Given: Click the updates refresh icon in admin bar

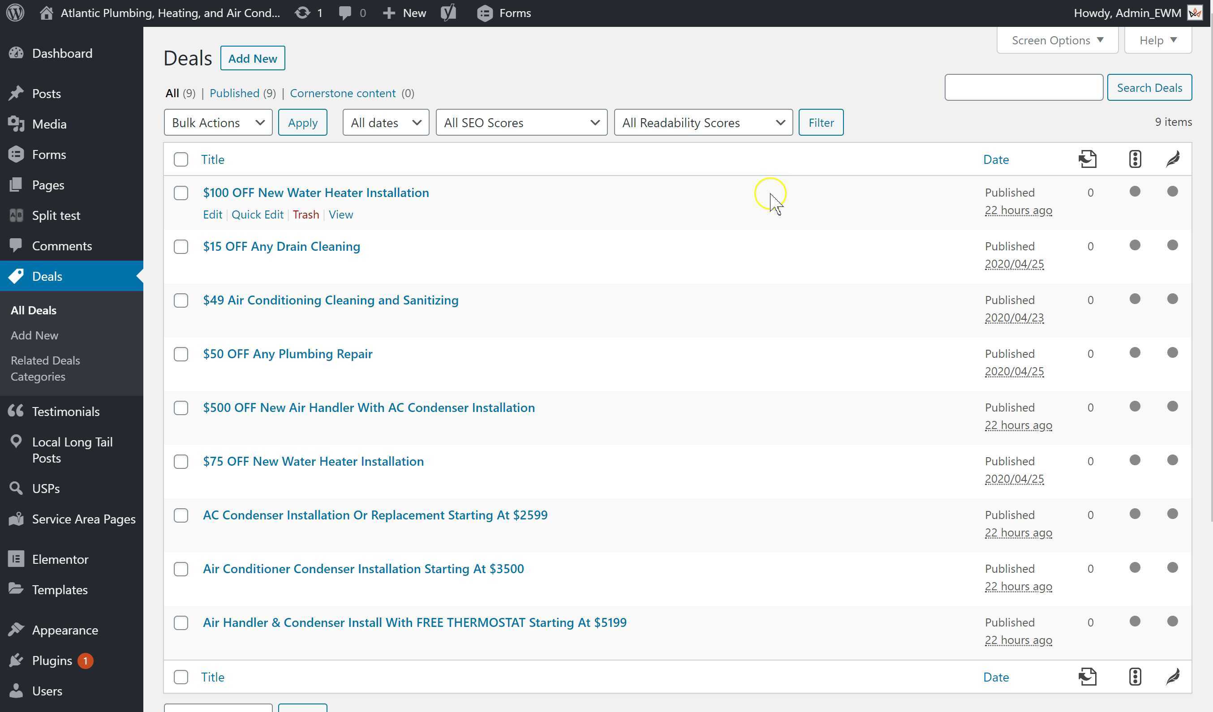Looking at the screenshot, I should (302, 13).
